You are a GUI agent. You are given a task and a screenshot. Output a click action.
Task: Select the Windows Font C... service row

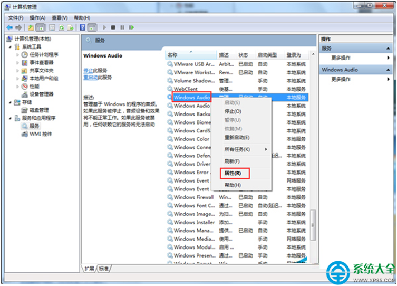coord(237,205)
